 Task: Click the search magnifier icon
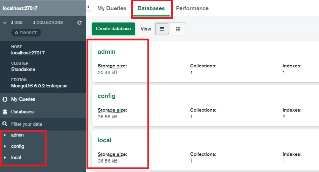point(5,124)
